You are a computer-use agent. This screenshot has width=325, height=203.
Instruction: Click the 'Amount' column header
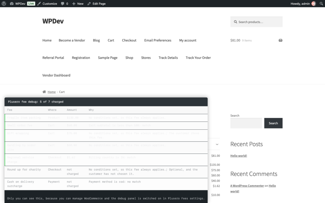(72, 110)
